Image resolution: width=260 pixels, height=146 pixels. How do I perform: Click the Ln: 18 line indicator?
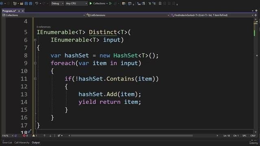tap(227, 135)
